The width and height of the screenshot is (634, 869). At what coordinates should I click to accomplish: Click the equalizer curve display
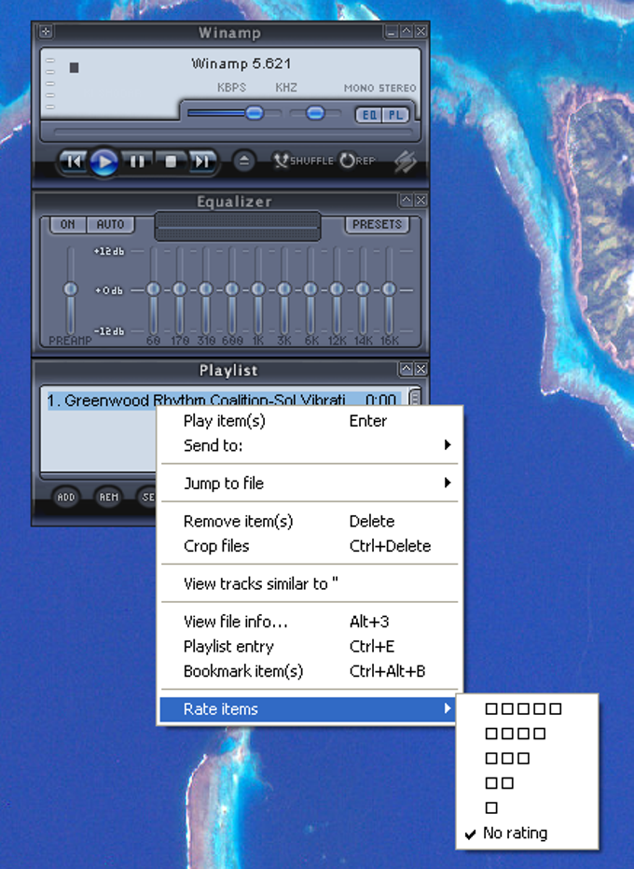(x=238, y=226)
